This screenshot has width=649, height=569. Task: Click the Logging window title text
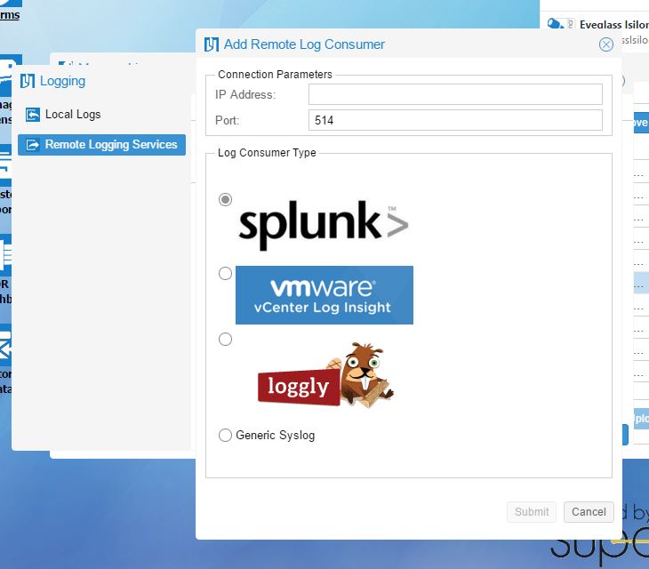pyautogui.click(x=62, y=81)
